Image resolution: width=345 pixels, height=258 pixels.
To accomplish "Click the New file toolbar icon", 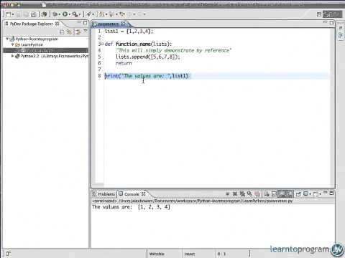I will pyautogui.click(x=8, y=14).
